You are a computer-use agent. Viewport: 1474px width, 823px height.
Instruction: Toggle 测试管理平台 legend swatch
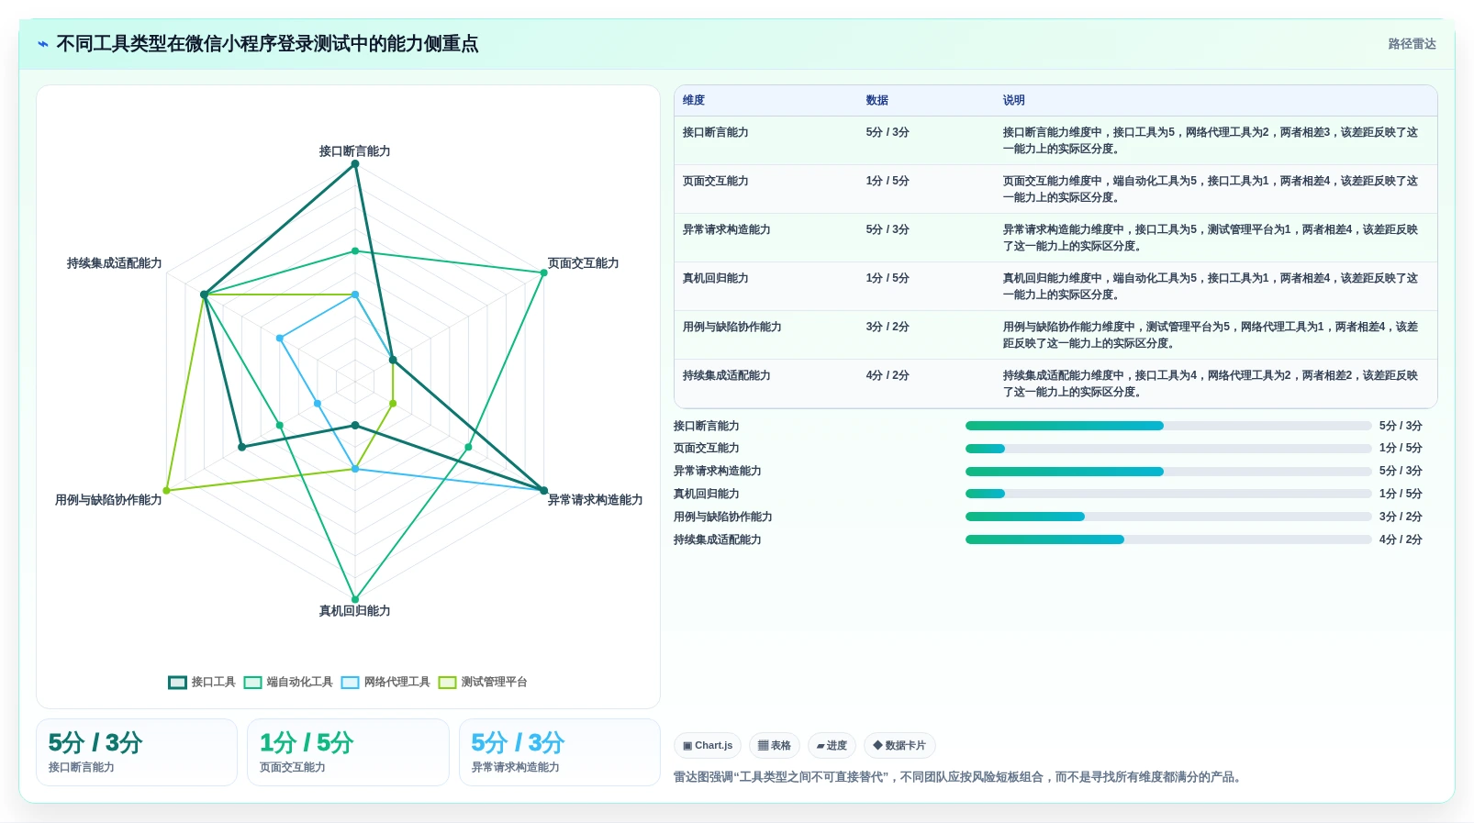[x=447, y=682]
